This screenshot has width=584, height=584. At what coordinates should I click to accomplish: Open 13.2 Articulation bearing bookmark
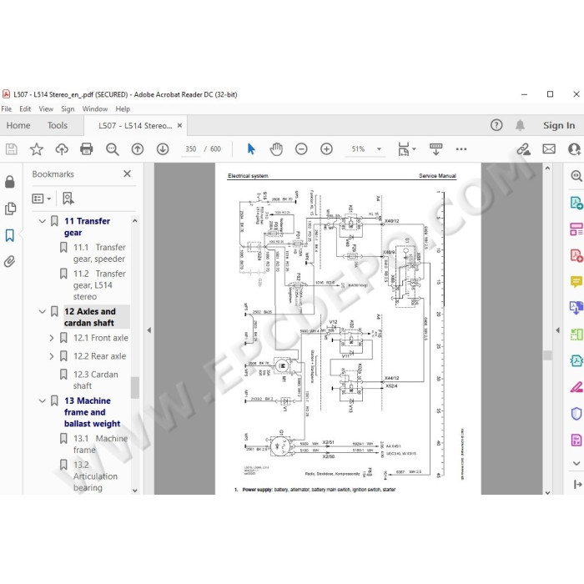(x=95, y=476)
